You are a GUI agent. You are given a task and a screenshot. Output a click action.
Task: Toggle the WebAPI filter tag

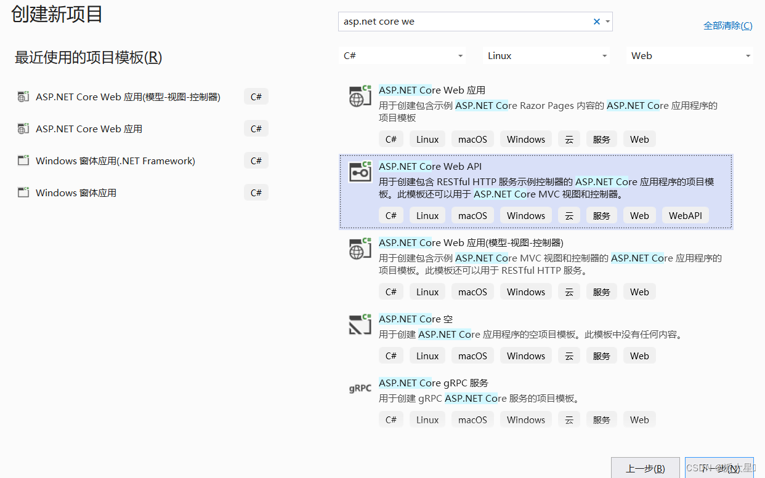tap(685, 215)
